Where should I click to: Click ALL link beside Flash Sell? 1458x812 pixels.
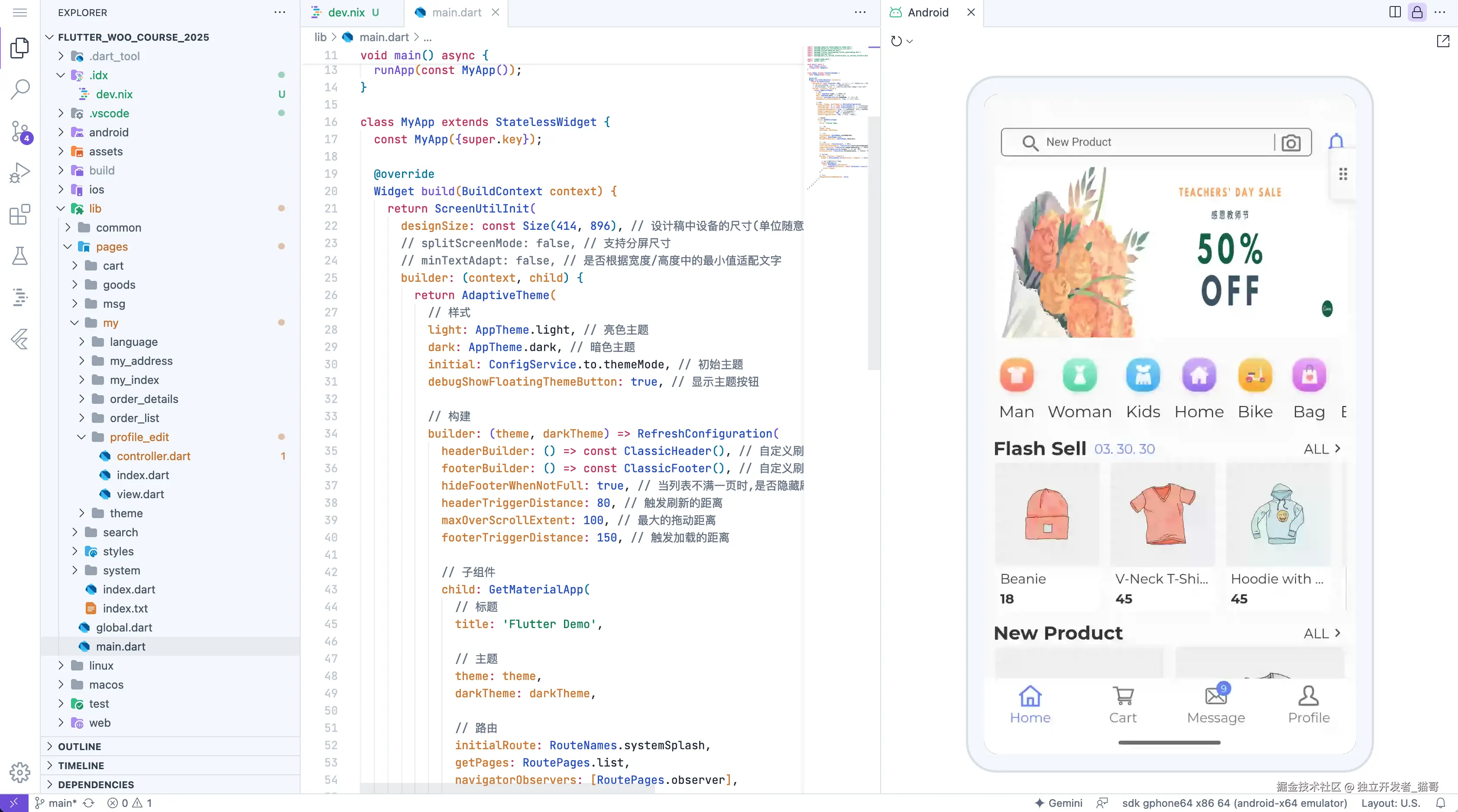[x=1322, y=449]
